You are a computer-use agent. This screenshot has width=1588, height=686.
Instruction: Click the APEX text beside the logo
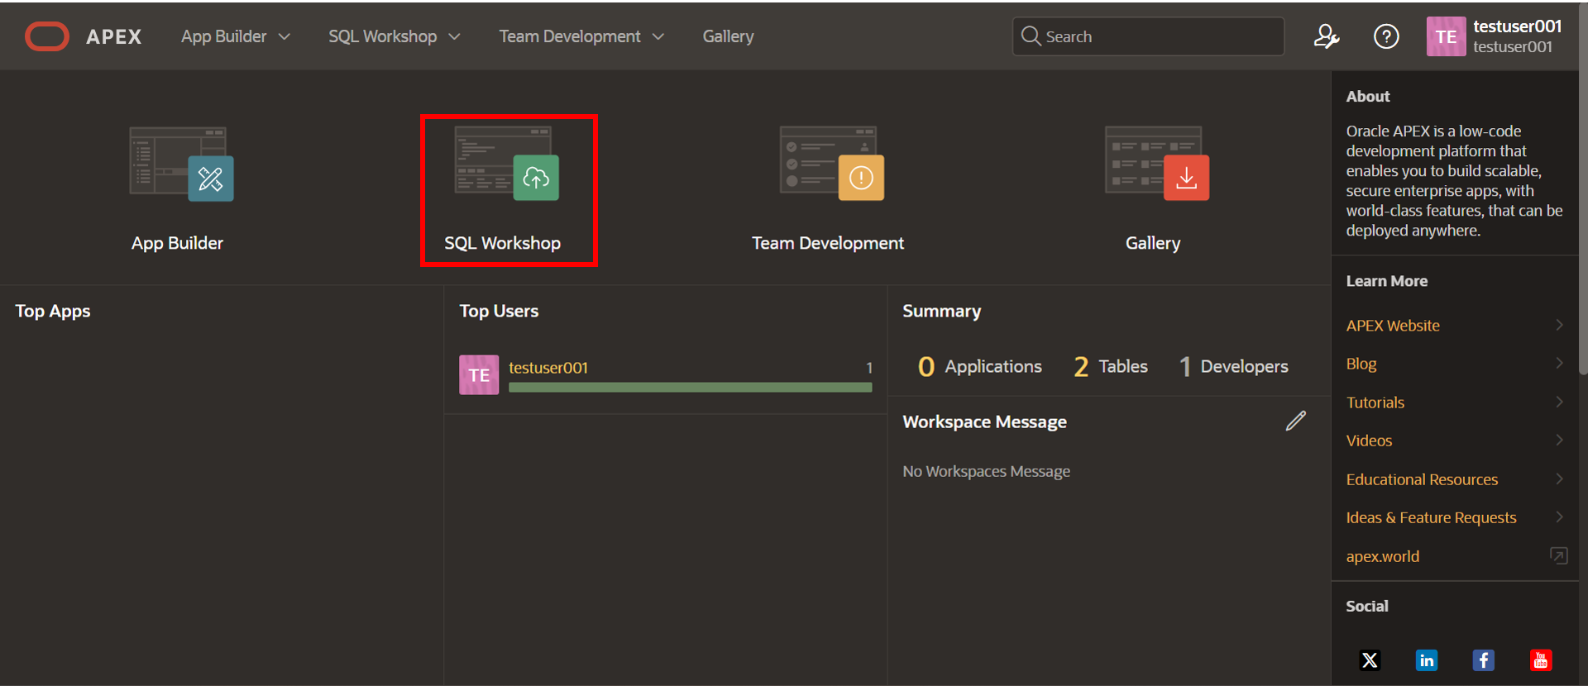[114, 36]
